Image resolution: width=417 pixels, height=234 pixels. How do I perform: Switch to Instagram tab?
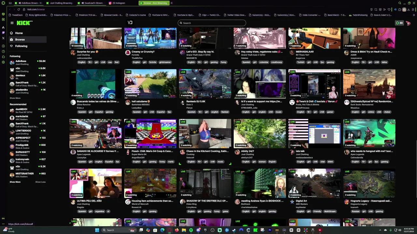click(122, 3)
